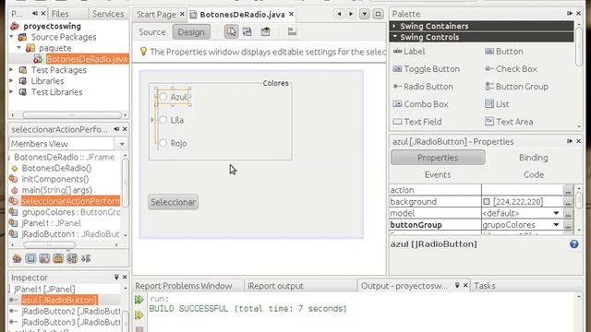Select the Azul radio button
Viewport: 591px width, 332px height.
(163, 97)
